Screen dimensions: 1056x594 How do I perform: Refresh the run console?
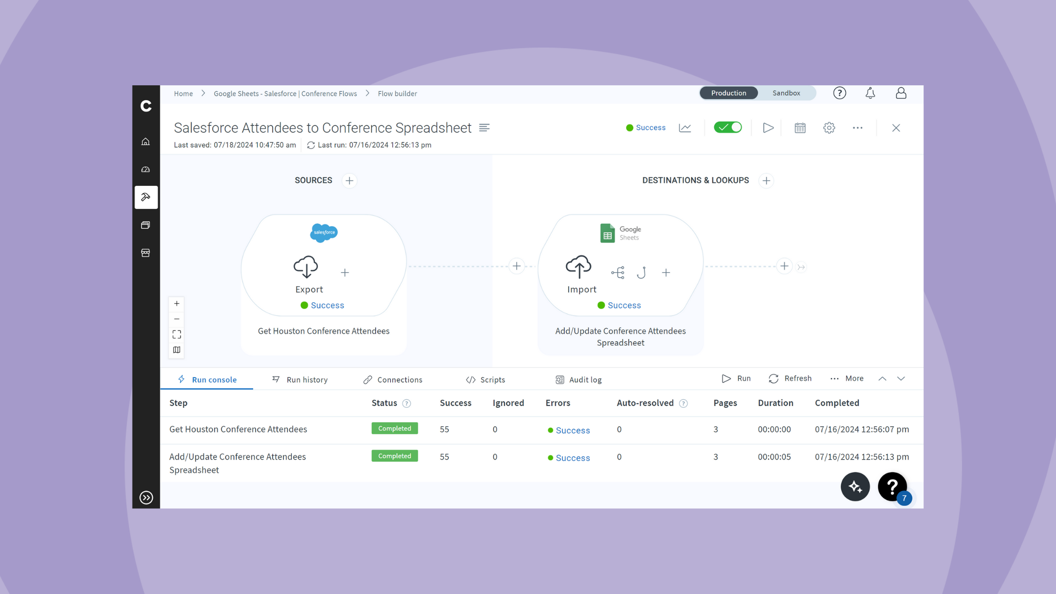point(790,379)
